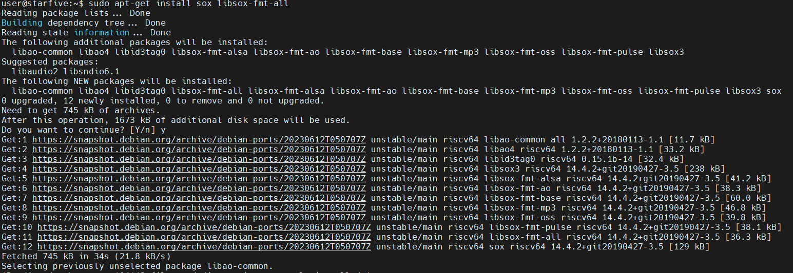The image size is (793, 273).
Task: Open the Get:4 libsox3 snapshot URL
Action: tap(199, 169)
